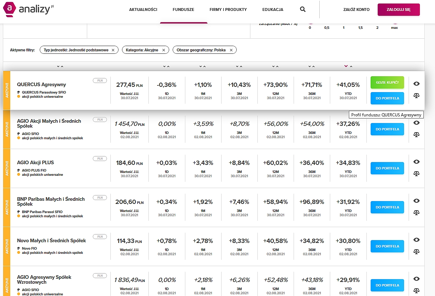Click the umbrella icon beside AGIO PLUS FIO

(19, 170)
